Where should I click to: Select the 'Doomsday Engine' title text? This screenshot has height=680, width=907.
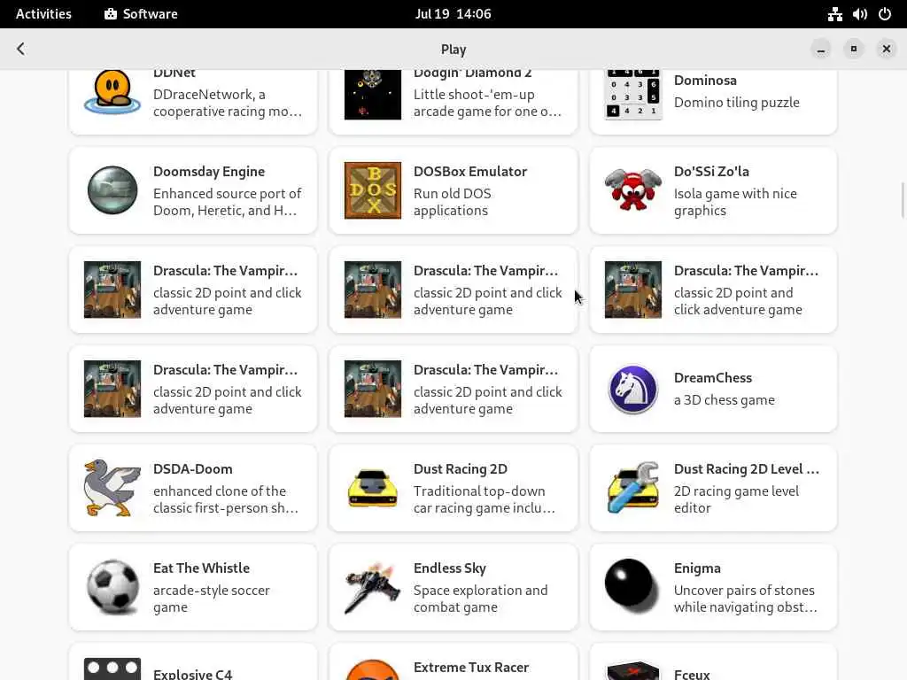[x=209, y=172]
